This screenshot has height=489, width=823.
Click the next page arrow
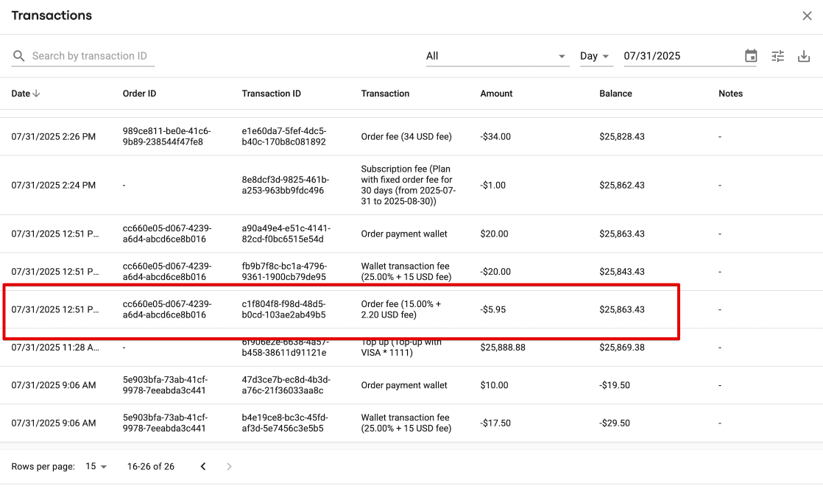tap(229, 466)
